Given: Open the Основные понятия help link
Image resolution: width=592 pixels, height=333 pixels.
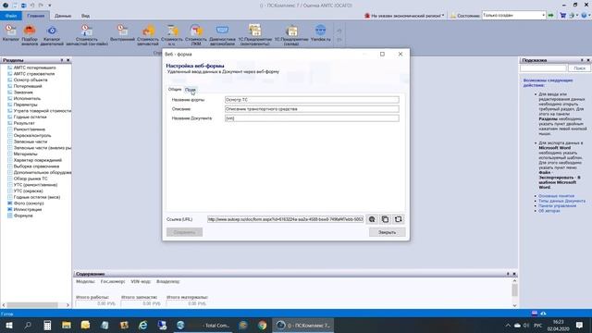Looking at the screenshot, I should [556, 196].
